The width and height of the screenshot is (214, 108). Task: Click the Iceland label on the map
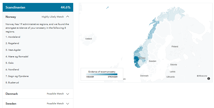[x=89, y=39]
